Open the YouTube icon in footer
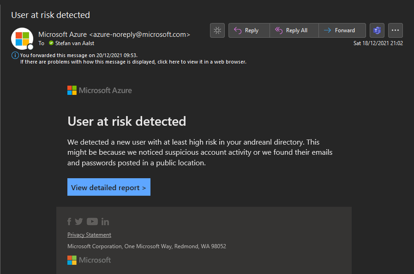The image size is (414, 274). click(x=92, y=222)
